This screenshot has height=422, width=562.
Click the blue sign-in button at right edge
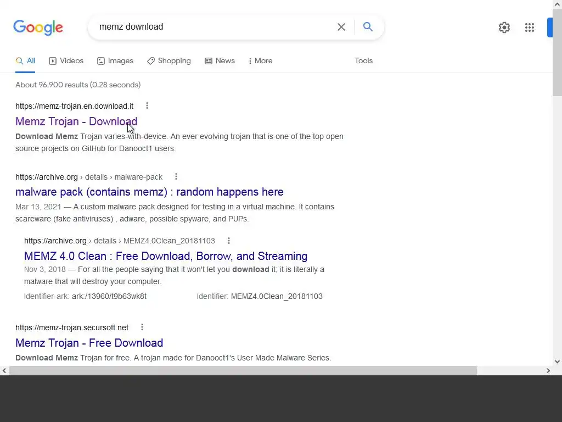click(x=550, y=27)
